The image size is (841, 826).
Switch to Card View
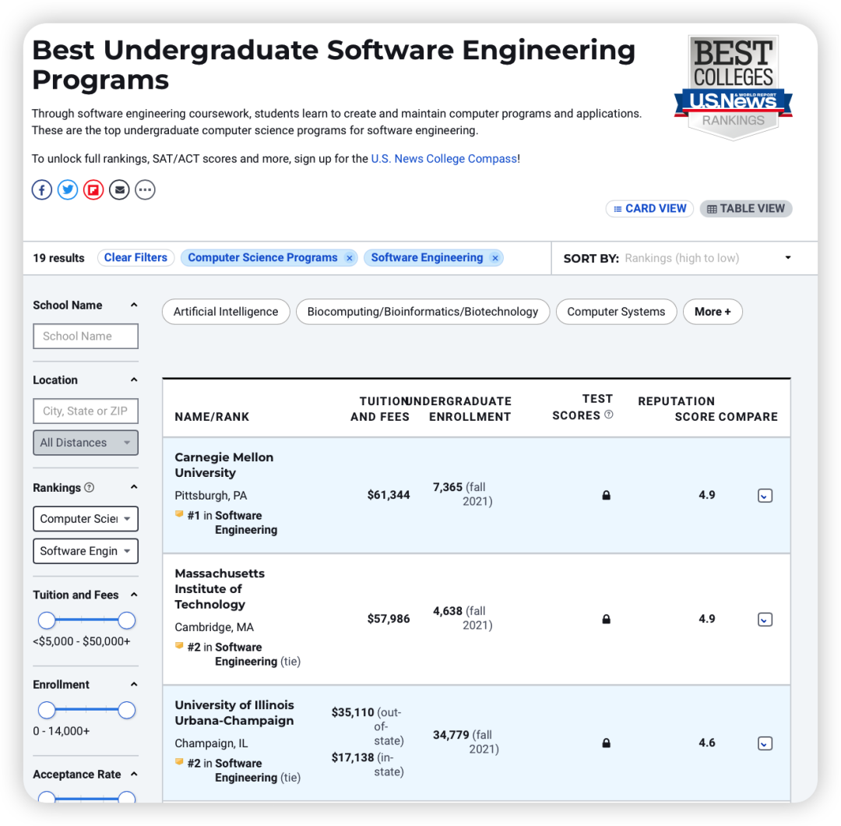(649, 209)
